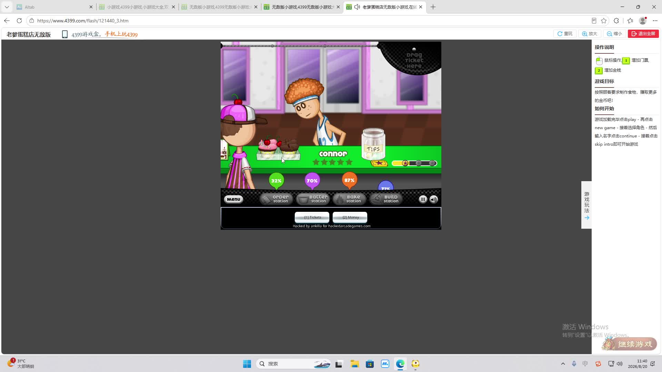
Task: Click the [2] Money cheat button
Action: pyautogui.click(x=350, y=217)
